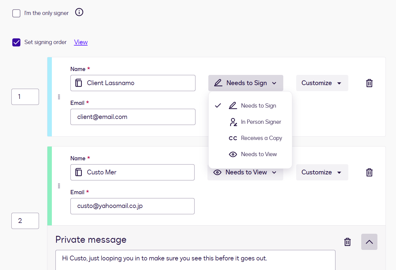Open address book icon for Custo Mer
The image size is (396, 270).
79,172
